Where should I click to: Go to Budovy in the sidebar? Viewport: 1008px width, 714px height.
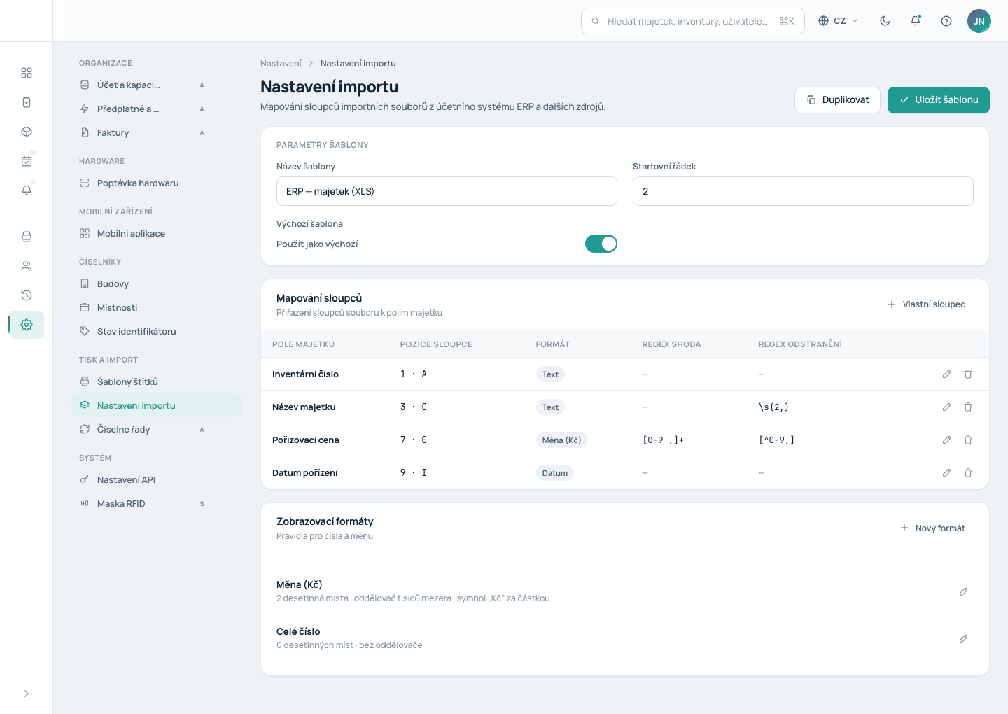coord(157,283)
